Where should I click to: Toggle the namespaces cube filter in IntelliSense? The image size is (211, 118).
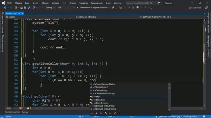pos(97,113)
